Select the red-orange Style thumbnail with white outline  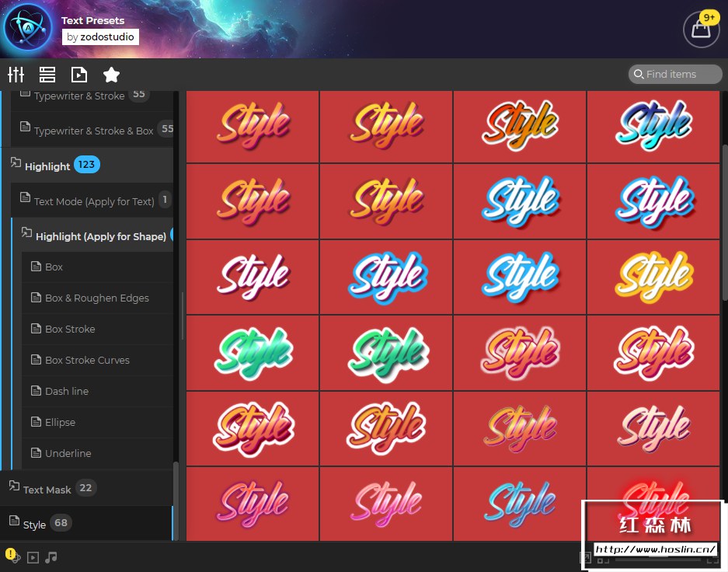tap(520, 127)
